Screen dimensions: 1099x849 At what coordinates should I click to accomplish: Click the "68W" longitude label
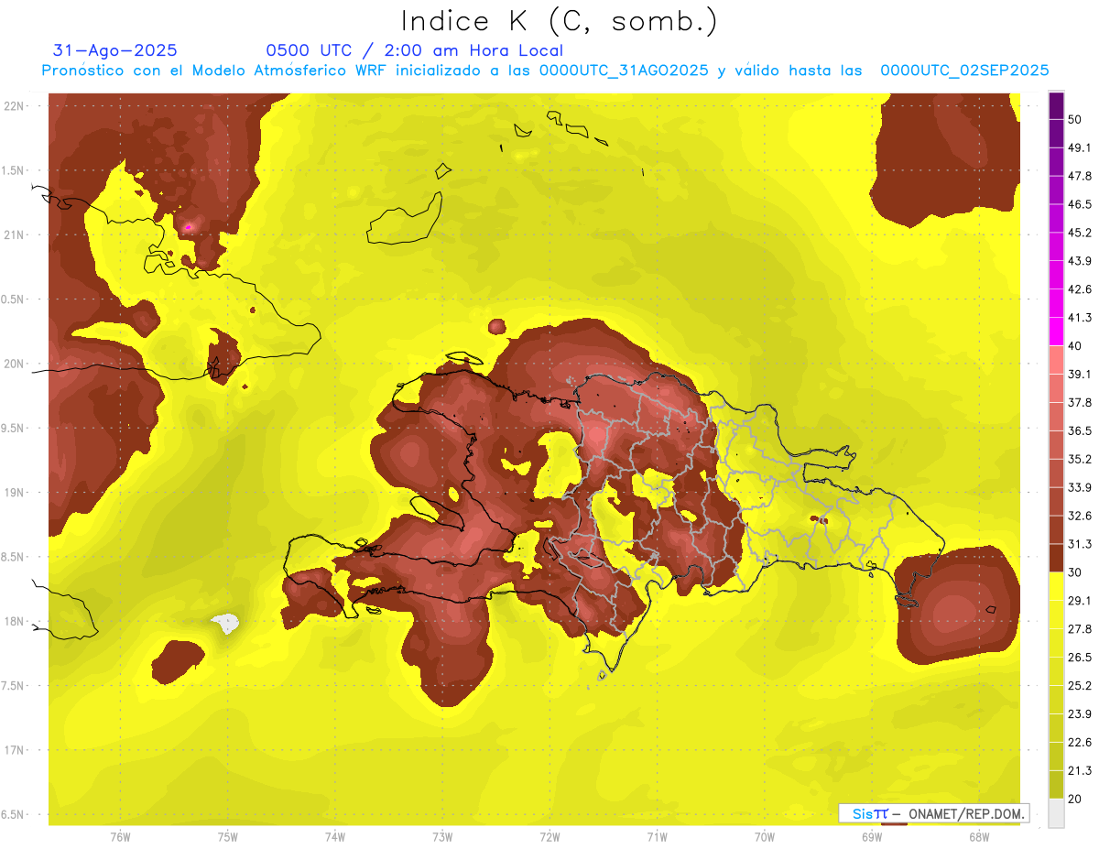coord(979,837)
